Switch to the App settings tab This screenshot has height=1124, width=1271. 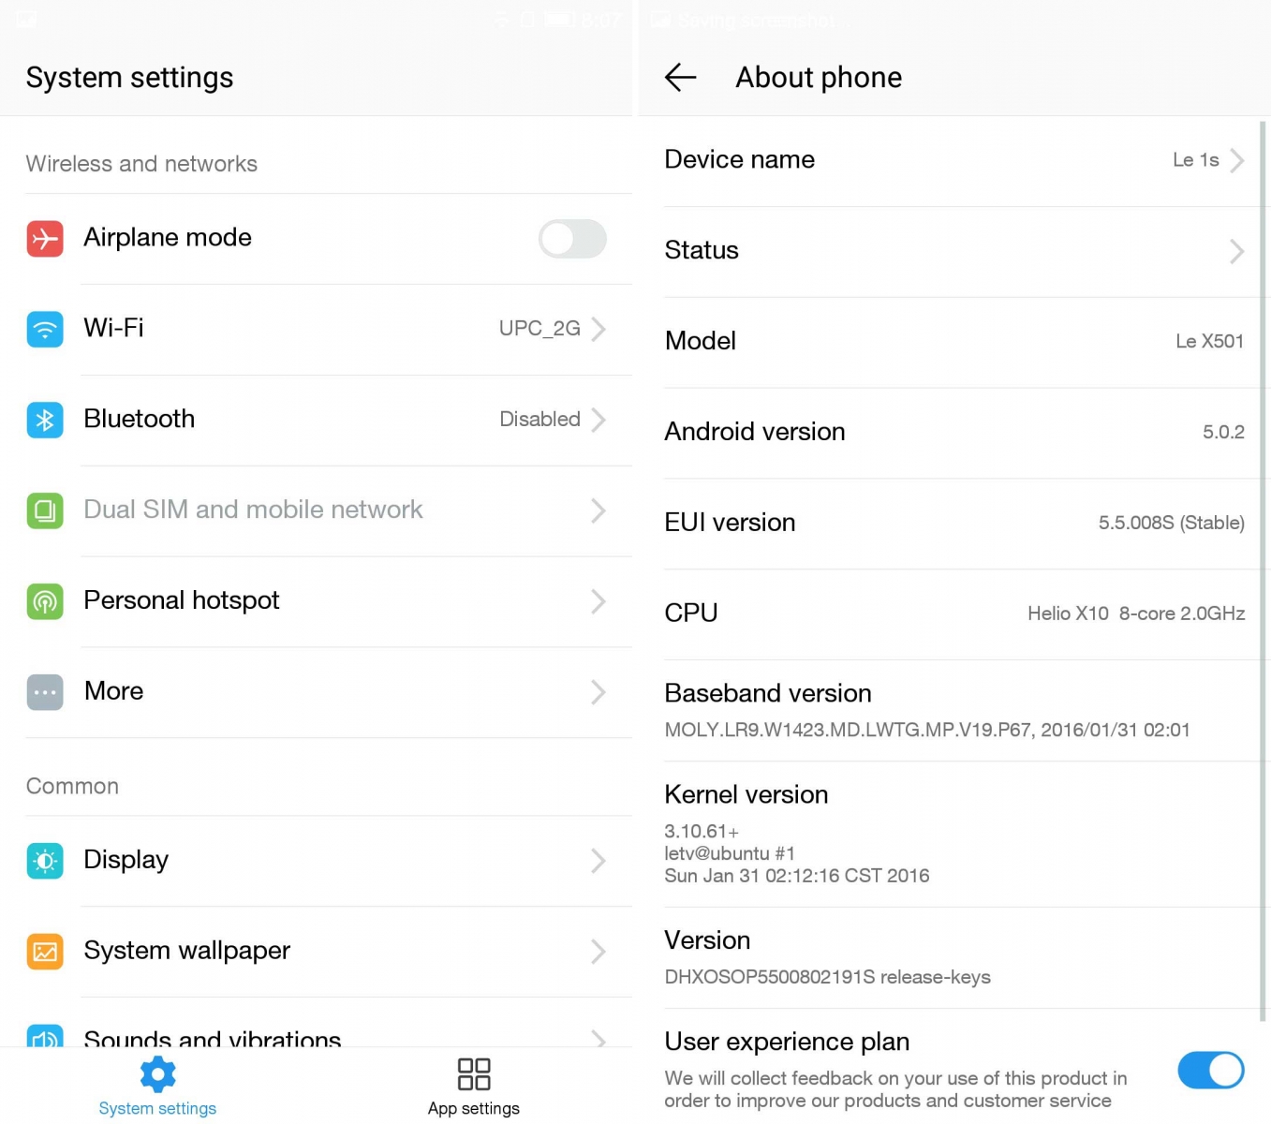click(474, 1087)
